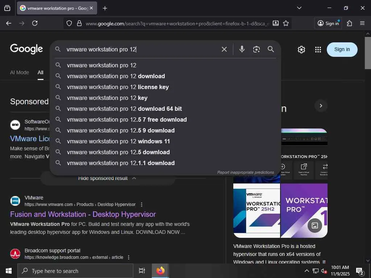Viewport: 371px width, 278px height.
Task: Open Workstation Pro 25H2 box image
Action: click(x=257, y=210)
